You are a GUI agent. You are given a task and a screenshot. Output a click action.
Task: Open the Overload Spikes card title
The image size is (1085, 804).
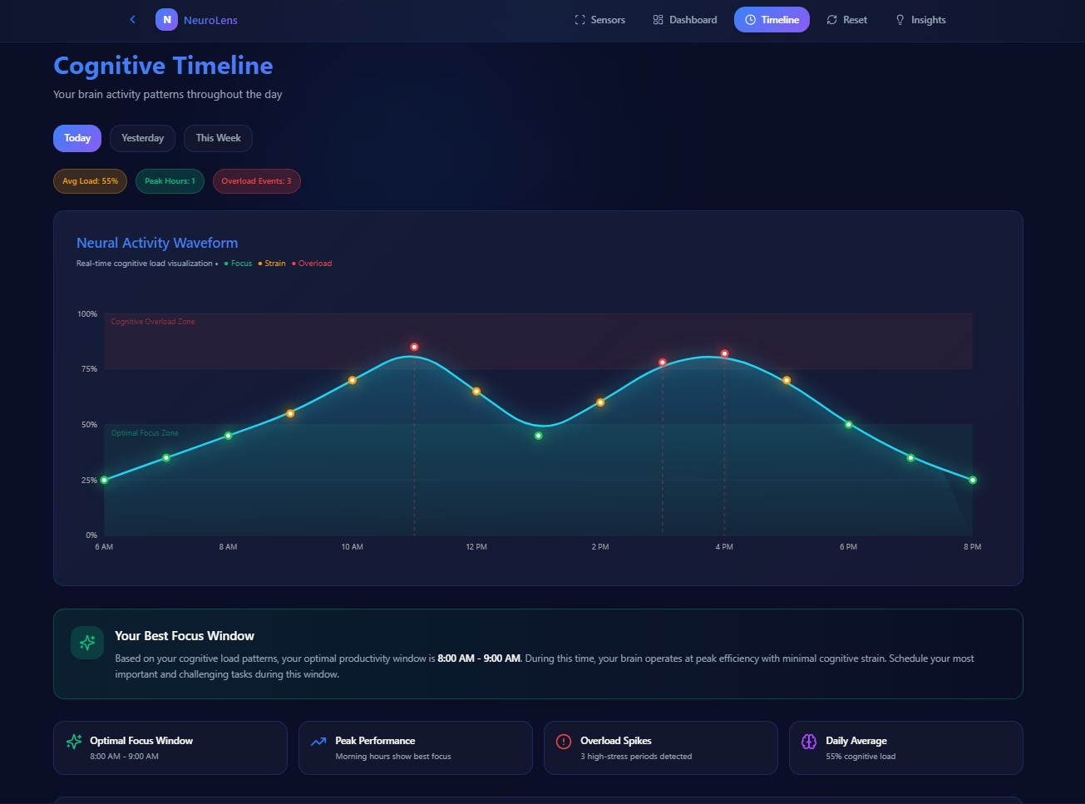click(616, 741)
